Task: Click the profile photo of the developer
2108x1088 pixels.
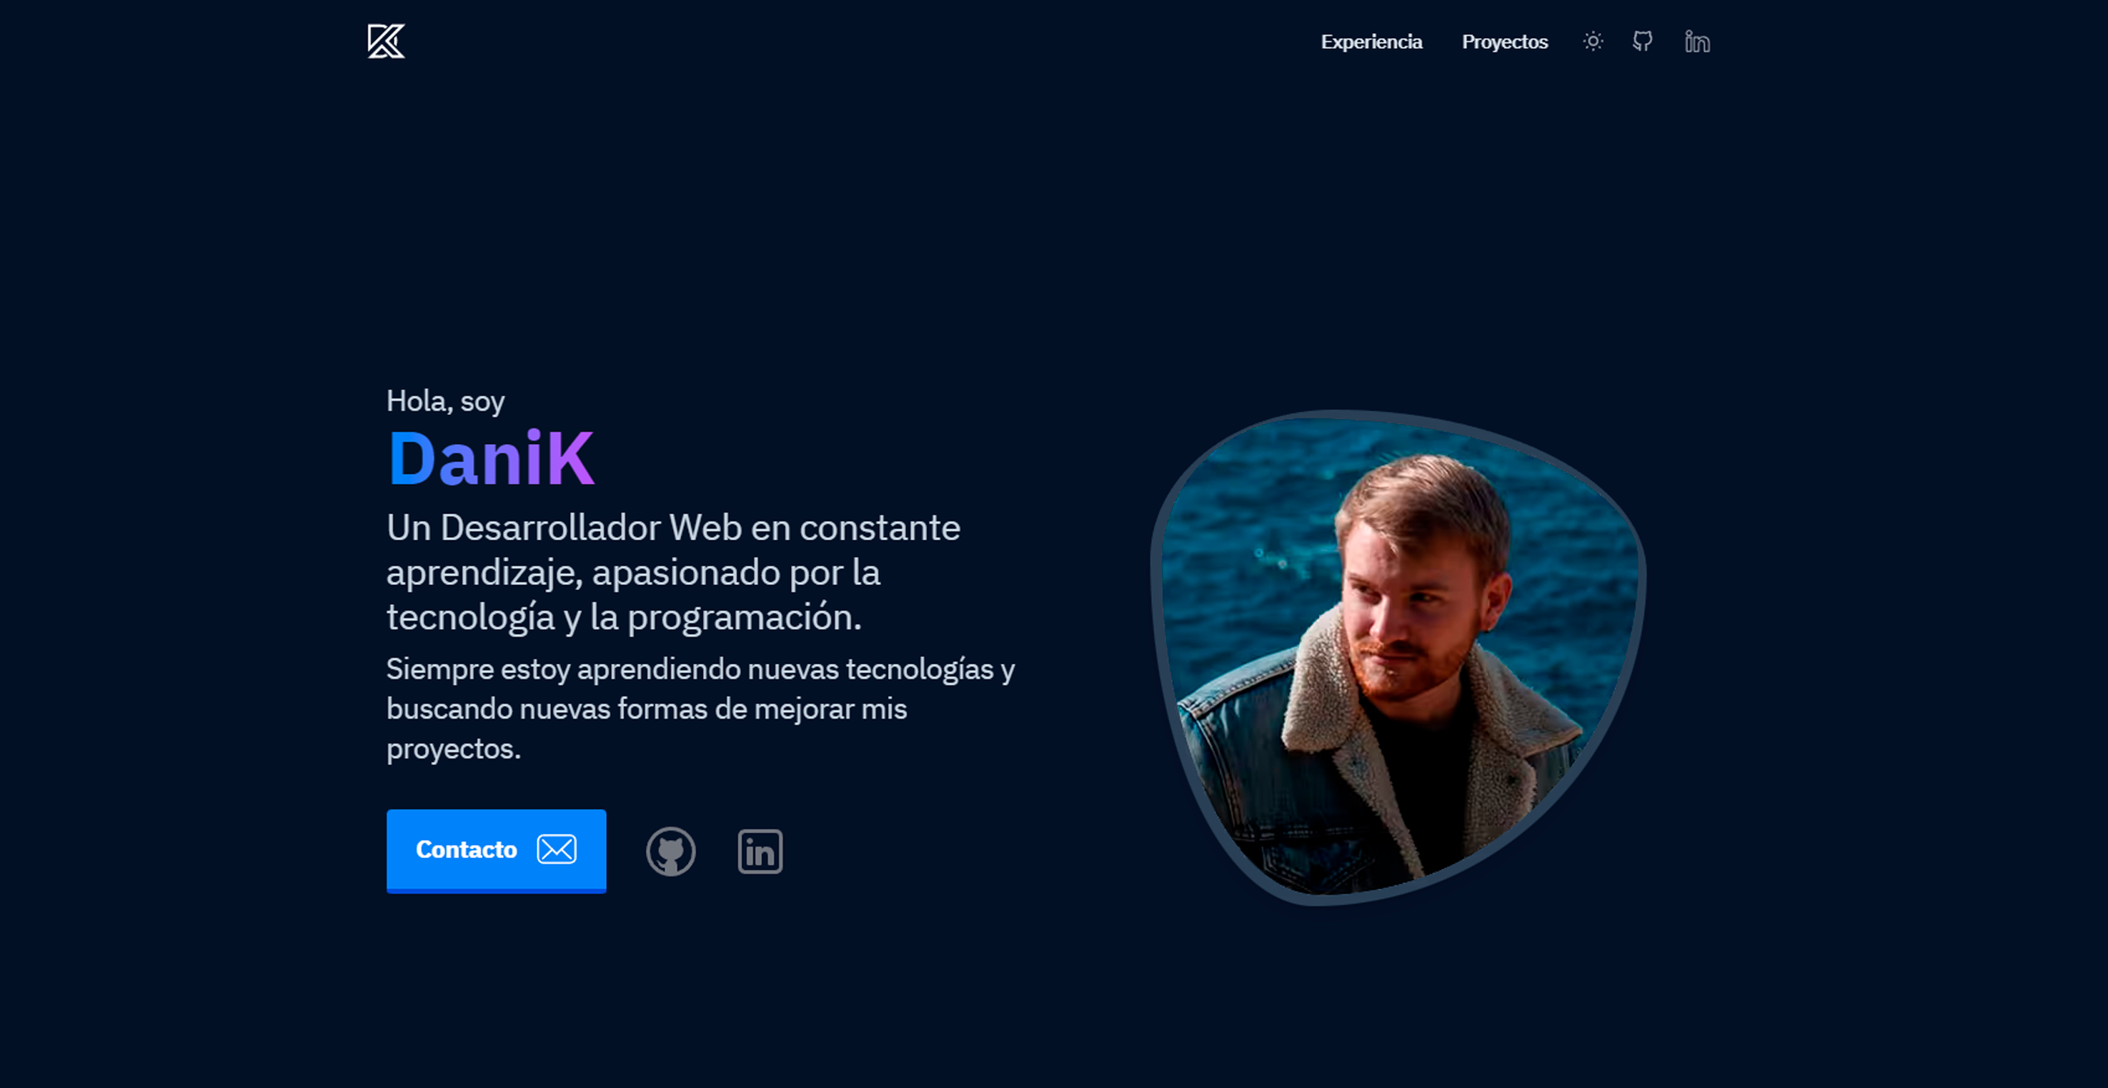Action: [x=1399, y=656]
